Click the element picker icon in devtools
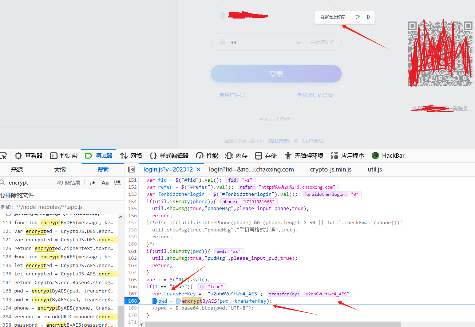 coord(3,156)
